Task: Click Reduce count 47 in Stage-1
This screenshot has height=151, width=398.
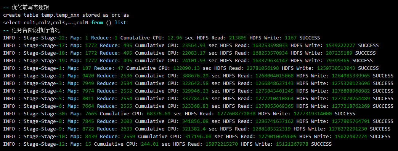Action: pos(120,68)
